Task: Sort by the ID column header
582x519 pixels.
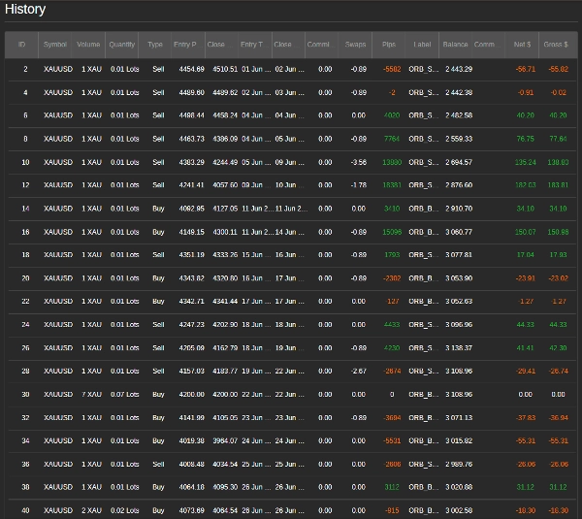Action: coord(21,45)
